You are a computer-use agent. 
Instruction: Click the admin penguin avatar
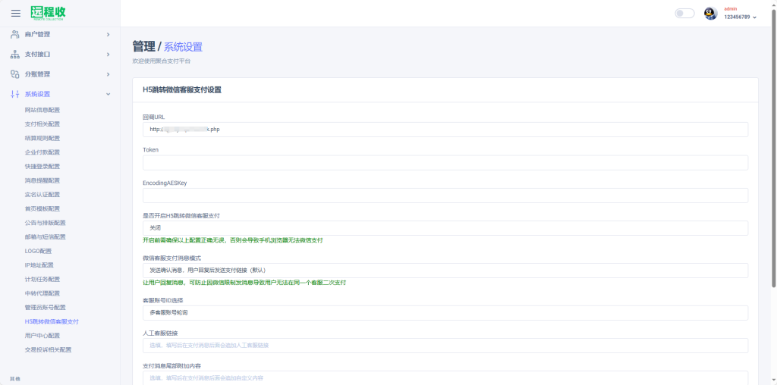tap(710, 14)
